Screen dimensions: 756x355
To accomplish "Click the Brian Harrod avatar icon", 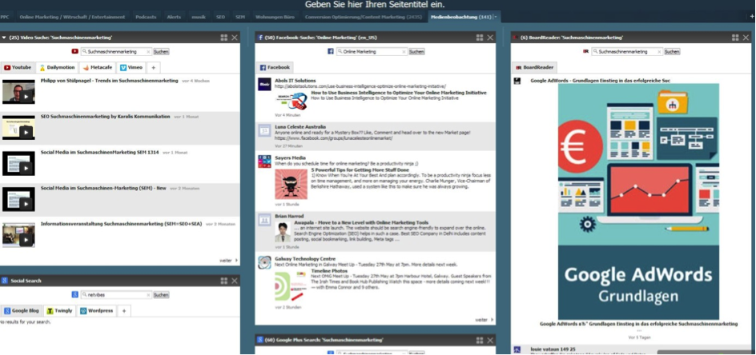I will point(264,220).
